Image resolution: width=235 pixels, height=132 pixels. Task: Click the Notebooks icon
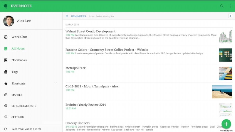[6, 60]
